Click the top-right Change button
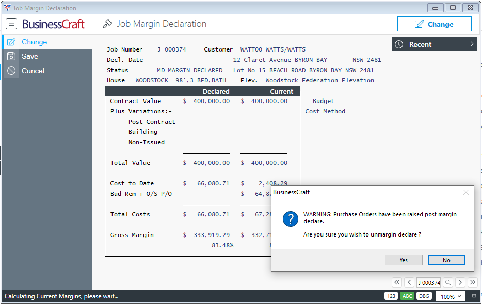This screenshot has height=304, width=482. (x=434, y=24)
